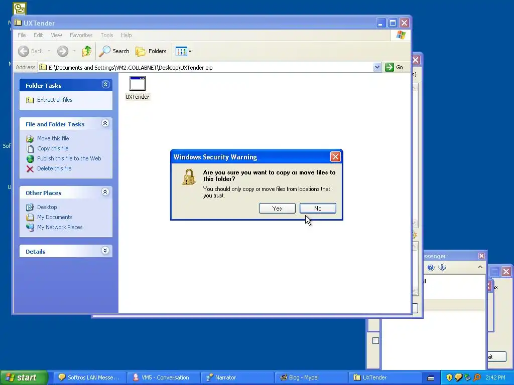Open the File menu
514x385 pixels.
(x=22, y=35)
